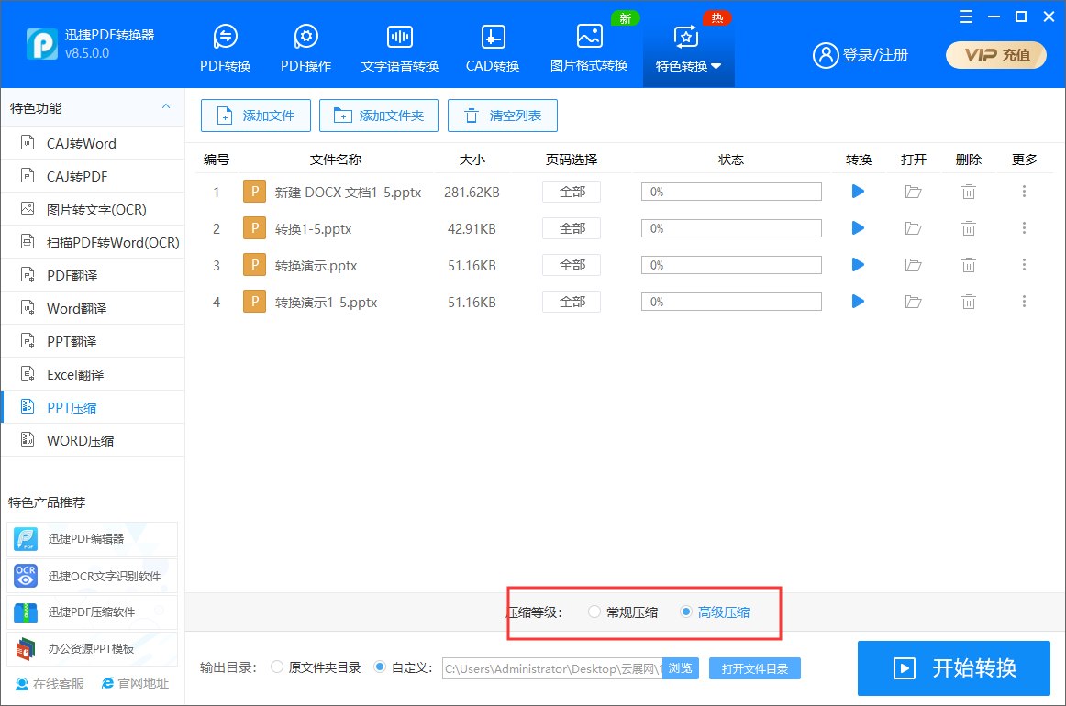Open more options for 新建 DOCX 文档1-5.pptx
1066x706 pixels.
[x=1024, y=192]
